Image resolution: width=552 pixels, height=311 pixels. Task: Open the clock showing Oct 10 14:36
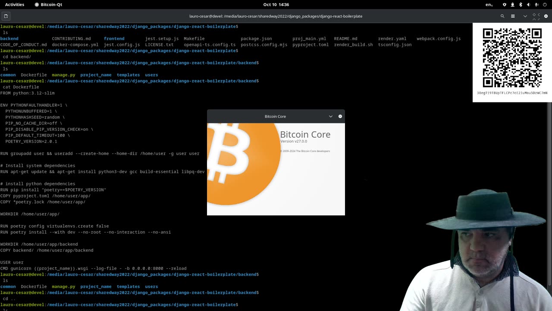[276, 4]
